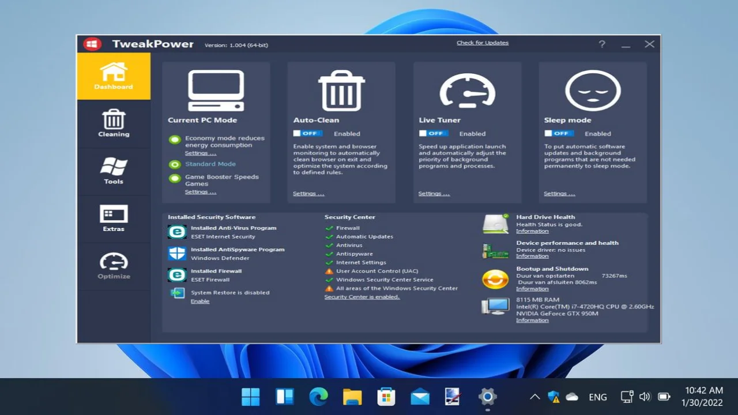Click the Internet Settings status item
Viewport: 738px width, 415px height.
pos(356,263)
